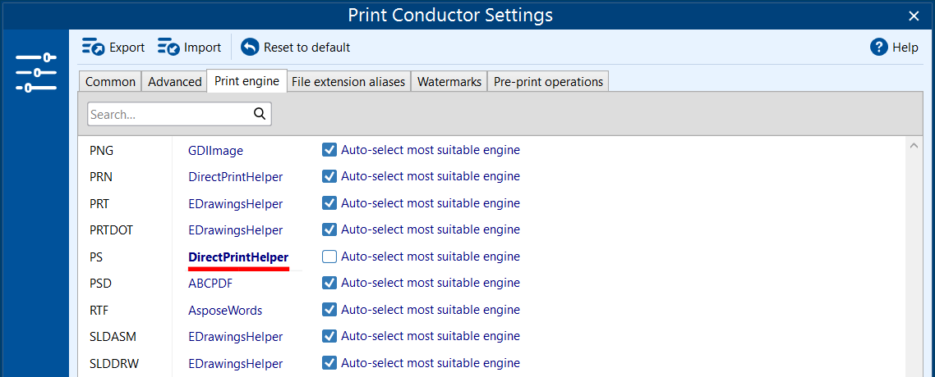Click the Import icon in toolbar
Image resolution: width=935 pixels, height=377 pixels.
tap(168, 48)
